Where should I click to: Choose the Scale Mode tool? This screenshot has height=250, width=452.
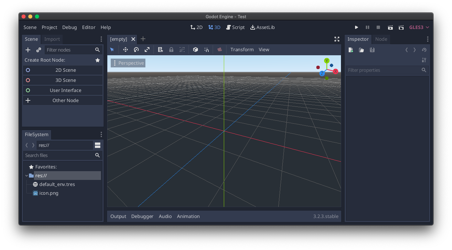[x=147, y=50]
